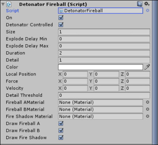Viewport: 158px width, 145px height.
Task: Open the white Color swatch picker
Action: pos(100,67)
